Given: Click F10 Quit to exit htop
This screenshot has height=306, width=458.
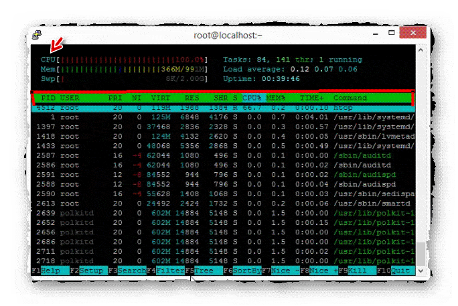Looking at the screenshot, I should point(396,271).
